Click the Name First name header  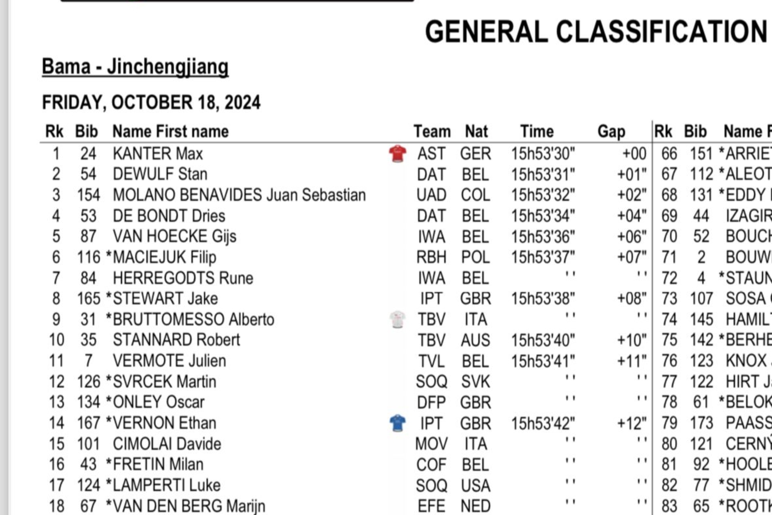click(x=170, y=131)
